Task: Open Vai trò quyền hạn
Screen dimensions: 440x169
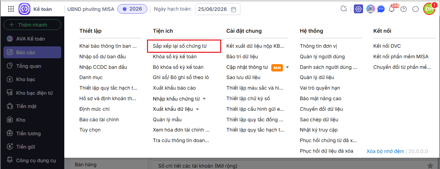Action: coord(320,88)
